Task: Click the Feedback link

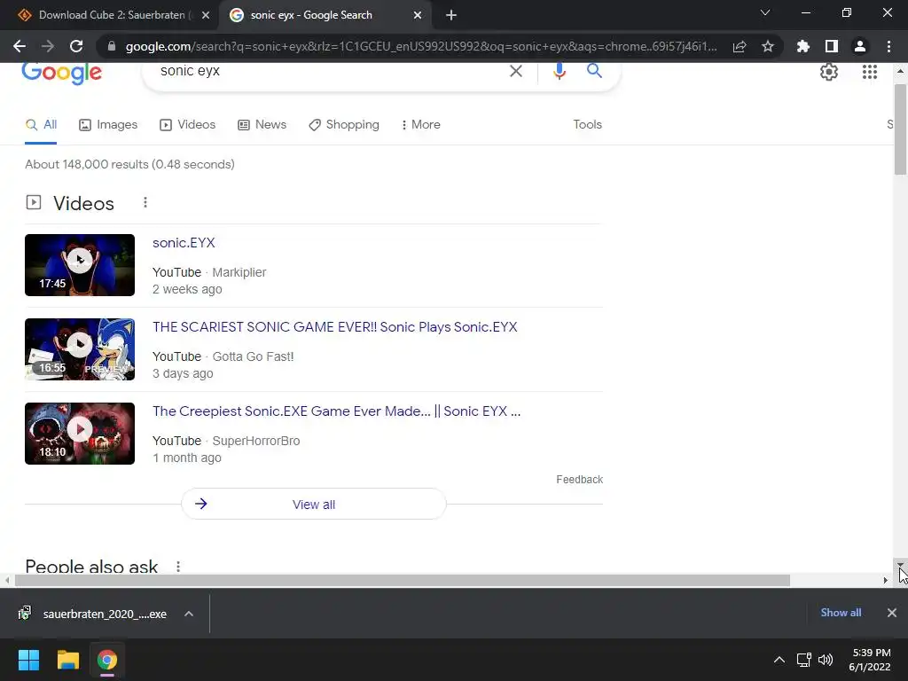Action: tap(579, 480)
